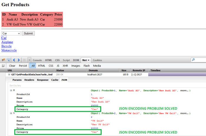Click the Firebug bug icon
Image resolution: width=206 pixels, height=136 pixels.
[x=4, y=60]
